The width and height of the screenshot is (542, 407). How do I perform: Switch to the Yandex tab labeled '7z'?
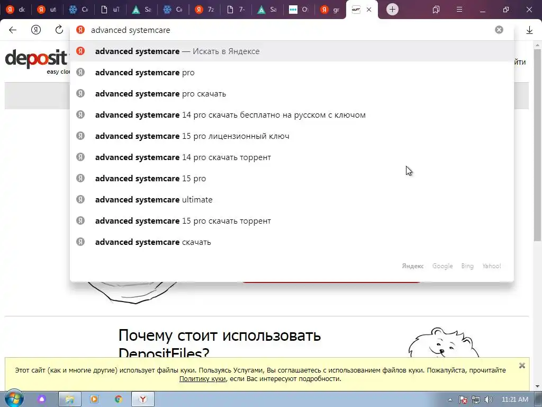pos(204,10)
